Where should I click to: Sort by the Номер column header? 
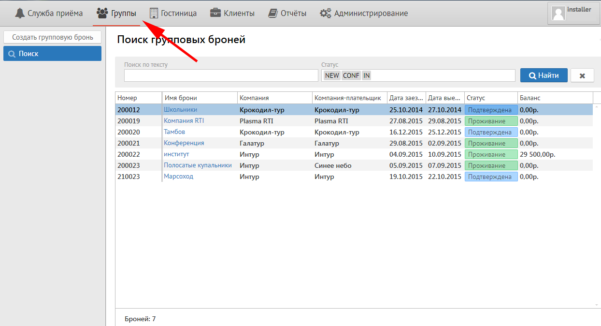(128, 98)
